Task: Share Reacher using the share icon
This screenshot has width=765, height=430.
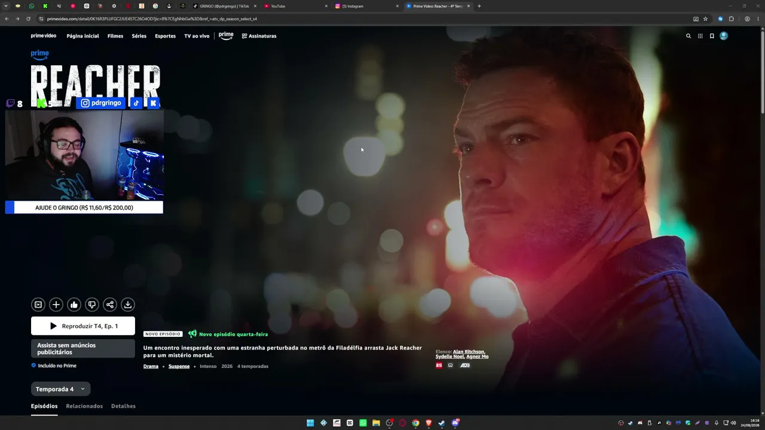Action: [x=110, y=305]
